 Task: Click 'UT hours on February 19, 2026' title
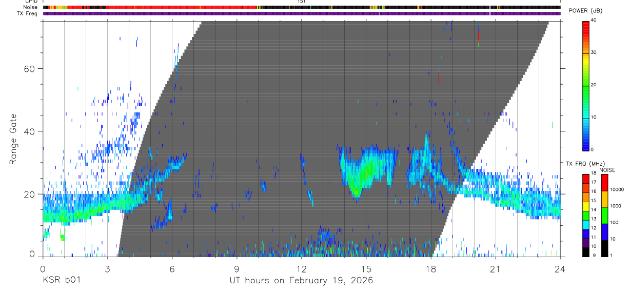point(301,281)
